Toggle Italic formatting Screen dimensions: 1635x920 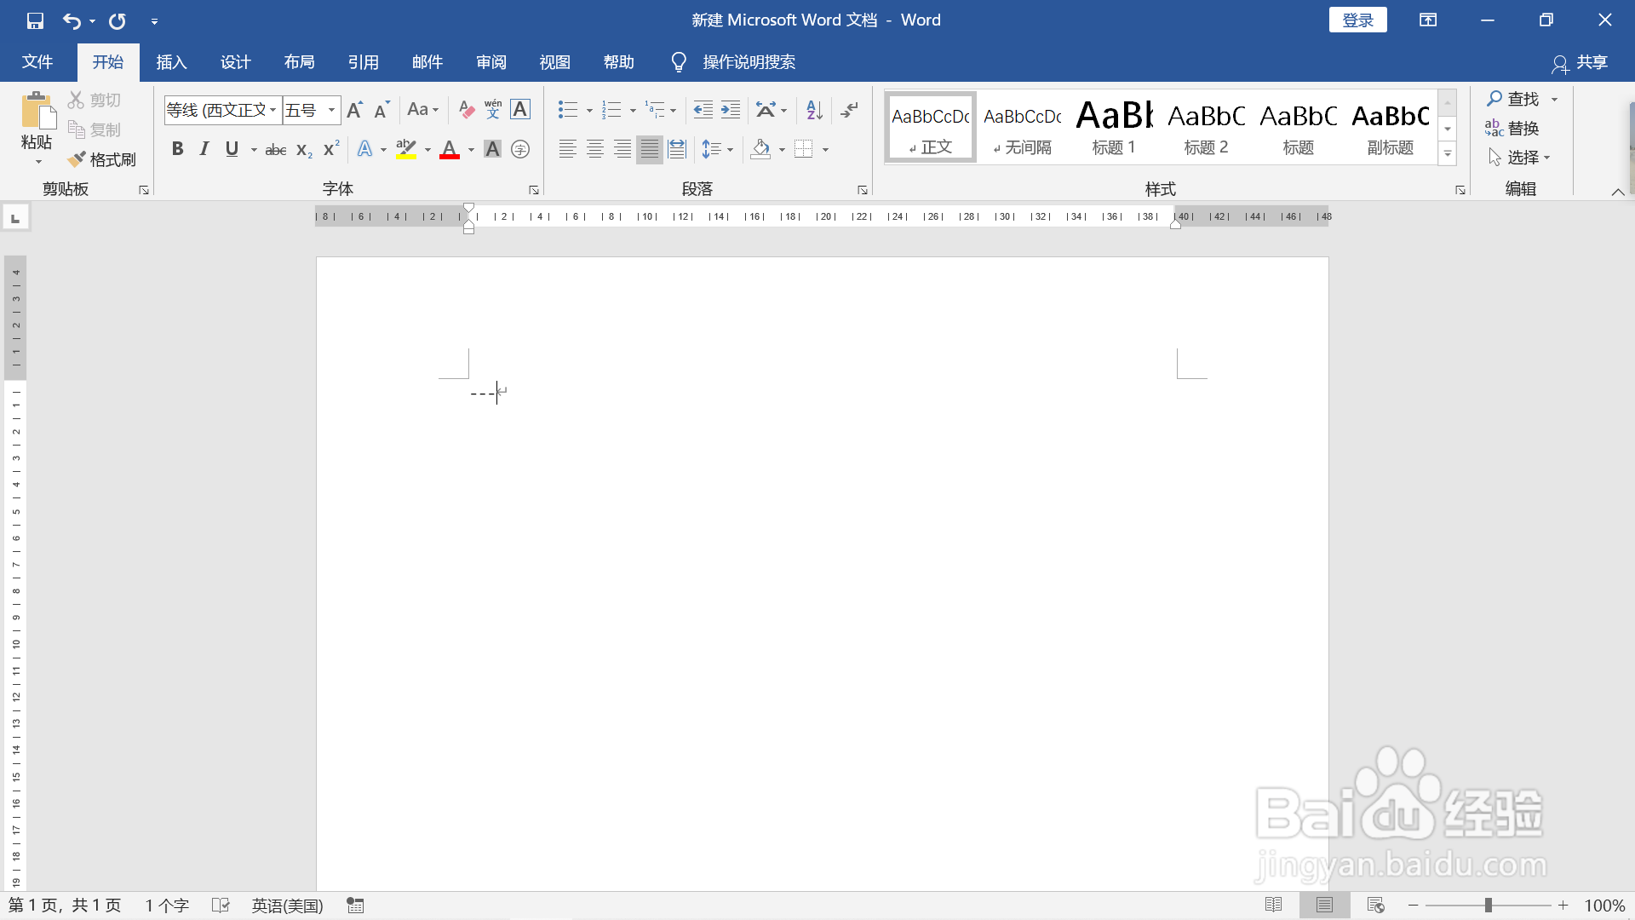[204, 150]
